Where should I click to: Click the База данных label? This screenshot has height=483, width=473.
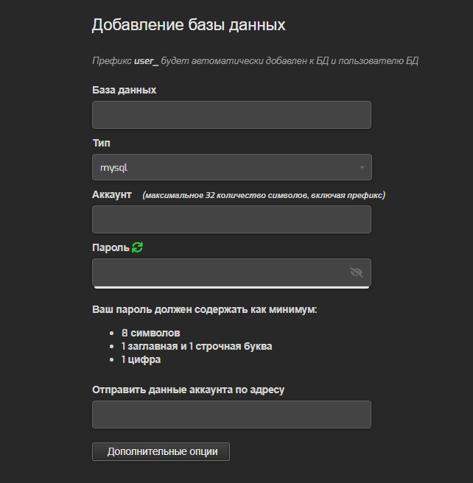[x=125, y=91]
